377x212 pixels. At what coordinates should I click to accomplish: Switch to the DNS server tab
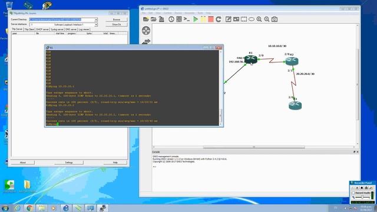71,29
